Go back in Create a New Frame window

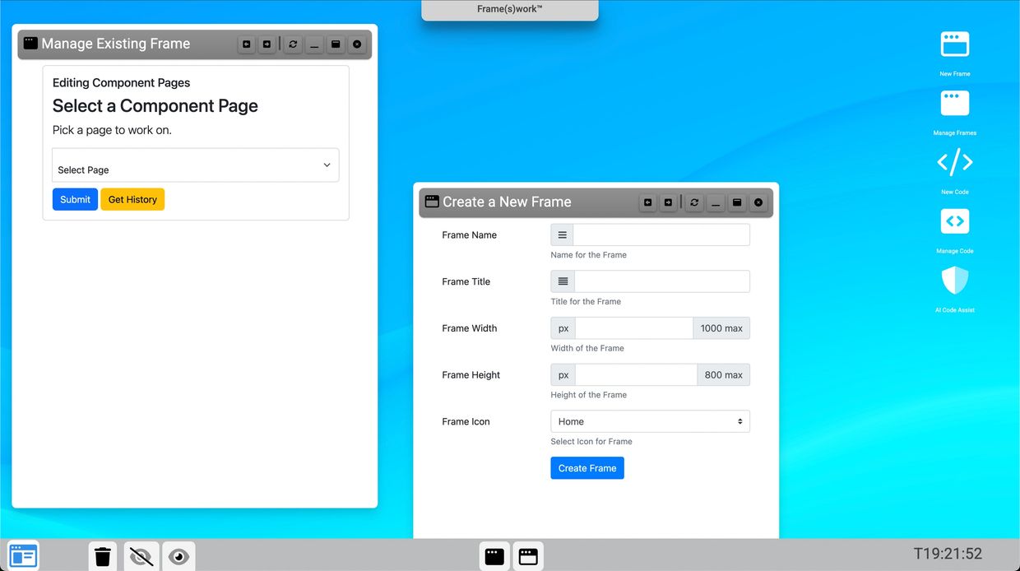coord(648,202)
